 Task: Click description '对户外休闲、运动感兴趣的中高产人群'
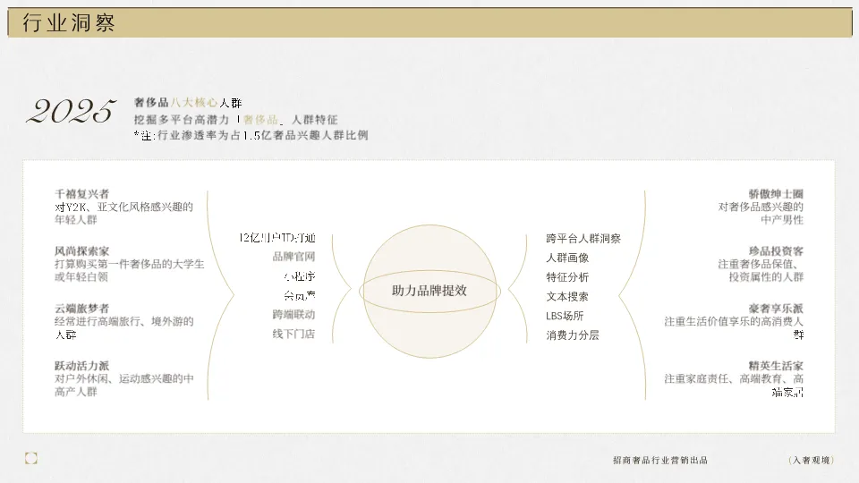tap(123, 385)
